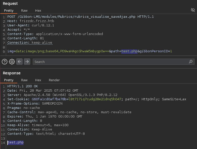Click the base64 img data value

click(62, 51)
